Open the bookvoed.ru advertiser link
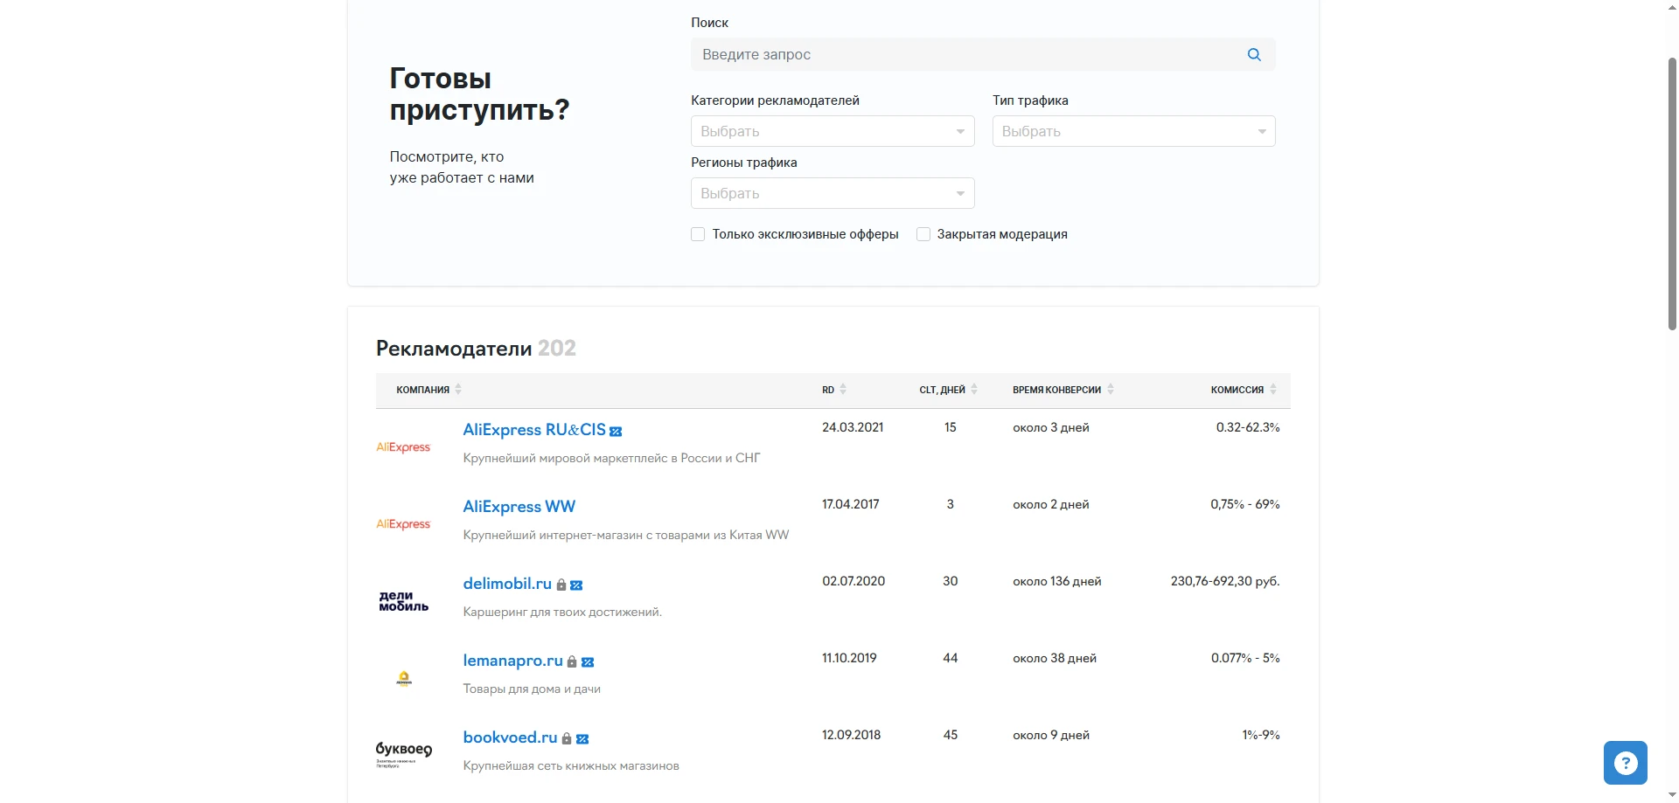This screenshot has height=803, width=1679. coord(510,737)
